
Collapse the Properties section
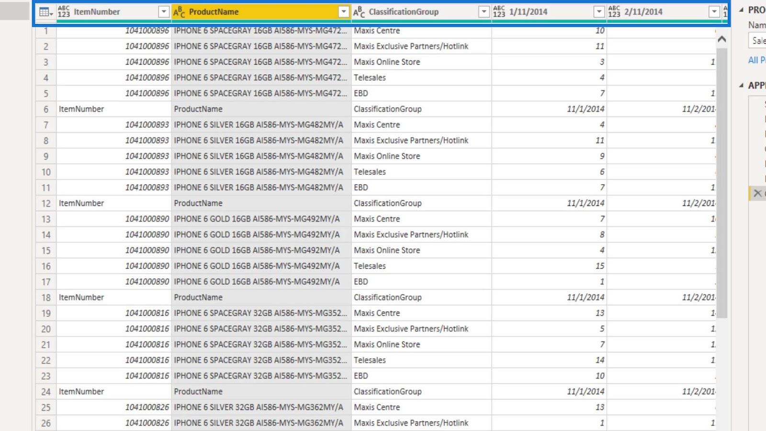pyautogui.click(x=741, y=10)
